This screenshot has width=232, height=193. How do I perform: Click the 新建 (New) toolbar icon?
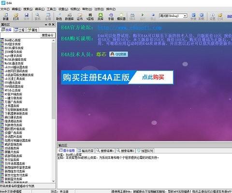6,16
